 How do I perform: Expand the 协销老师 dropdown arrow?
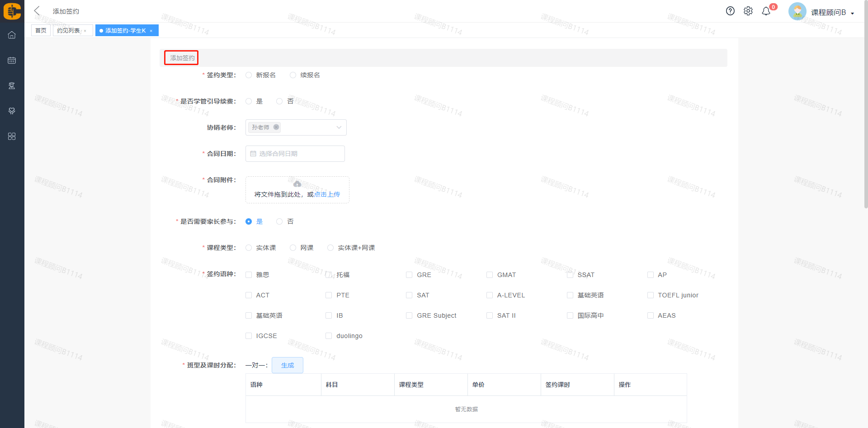(x=339, y=127)
